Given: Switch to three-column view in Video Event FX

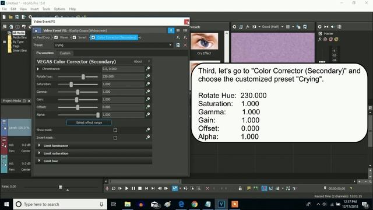Looking at the screenshot, I should coord(185,30).
